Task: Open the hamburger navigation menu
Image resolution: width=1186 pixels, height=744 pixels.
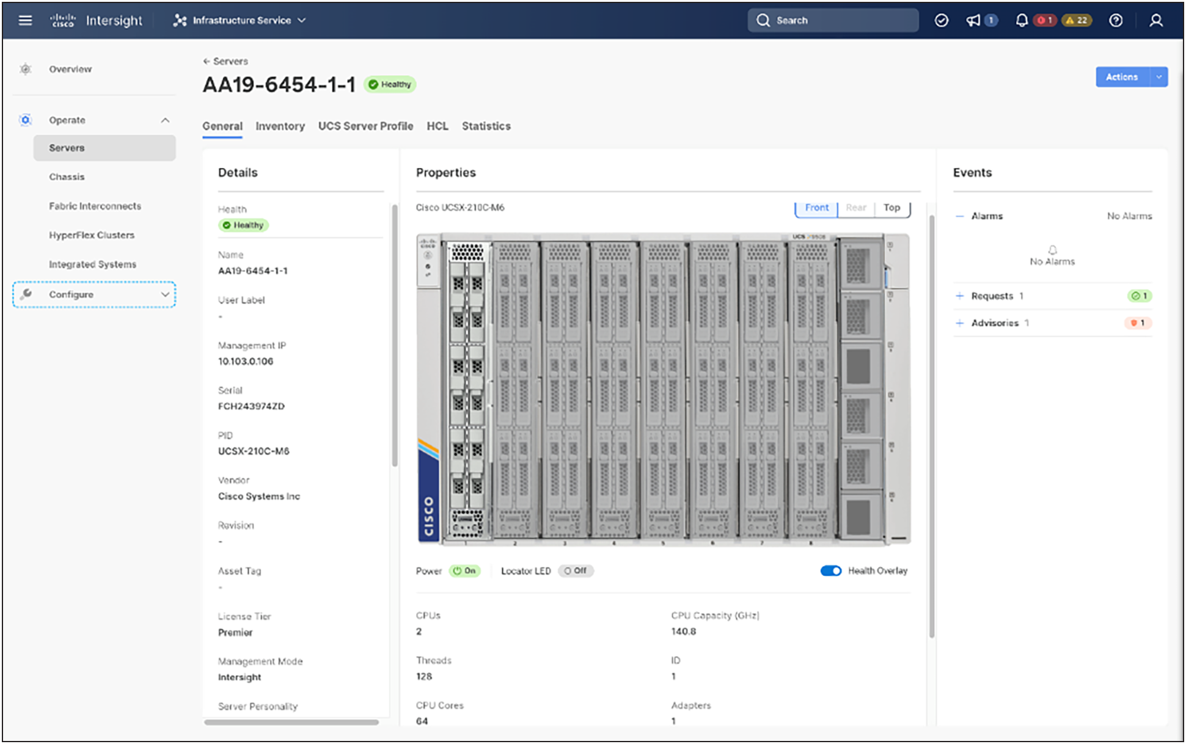Action: click(x=25, y=20)
